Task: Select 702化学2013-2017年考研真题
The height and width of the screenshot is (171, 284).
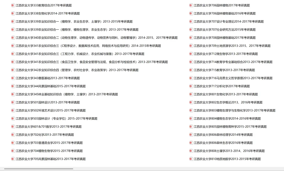Action: 45,135
